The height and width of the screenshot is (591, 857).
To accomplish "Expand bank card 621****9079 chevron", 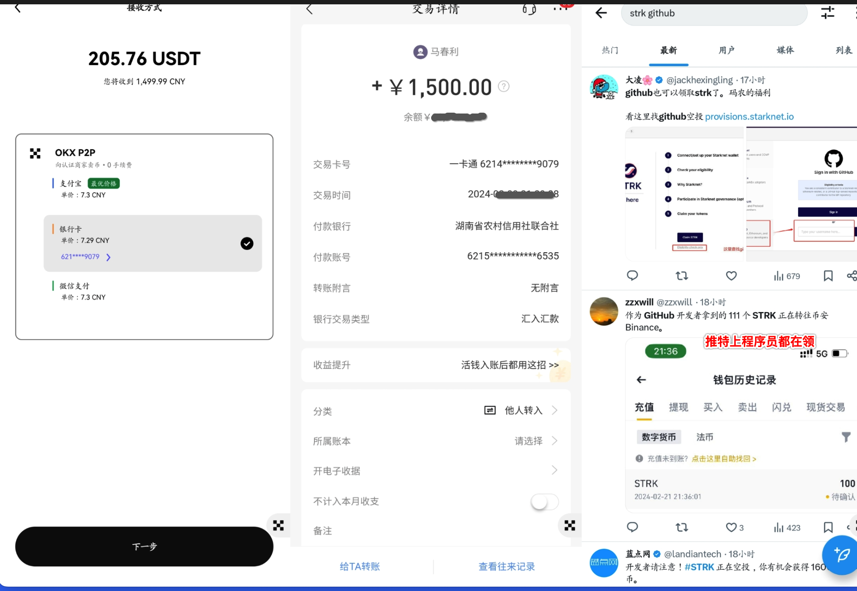I will pos(108,257).
